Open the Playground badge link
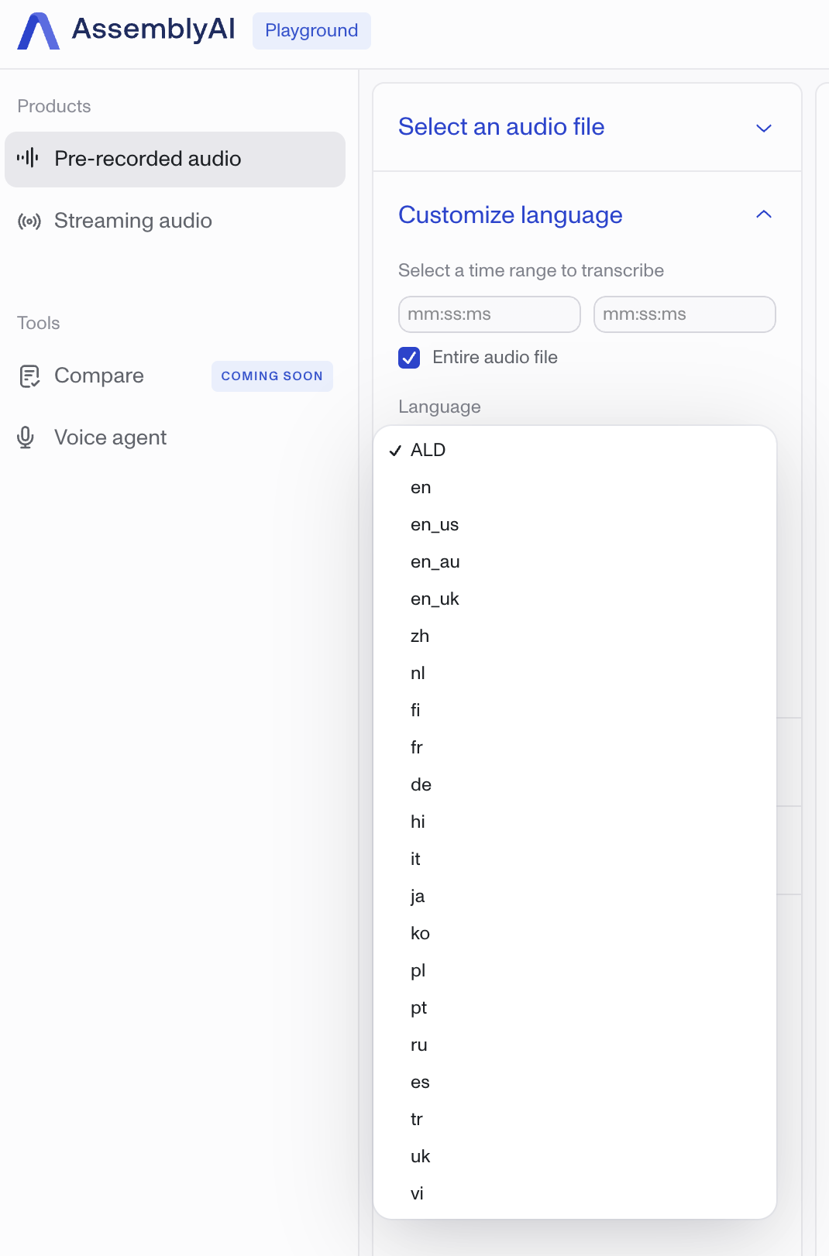Screen dimensions: 829x1256 tap(311, 31)
